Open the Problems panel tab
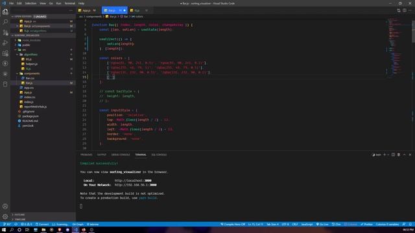 [x=86, y=155]
